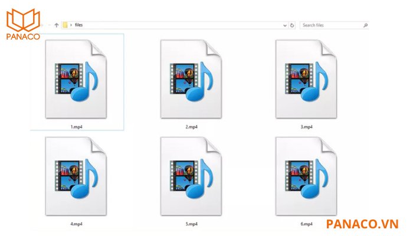Go up one folder level arrow
The image size is (413, 236).
(x=57, y=25)
